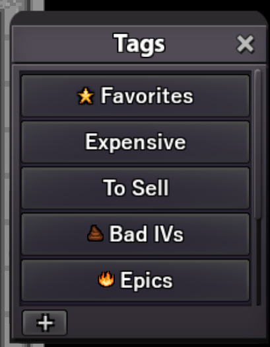270x347 pixels.
Task: Click the brown poop icon on Bad IVs
Action: [95, 233]
